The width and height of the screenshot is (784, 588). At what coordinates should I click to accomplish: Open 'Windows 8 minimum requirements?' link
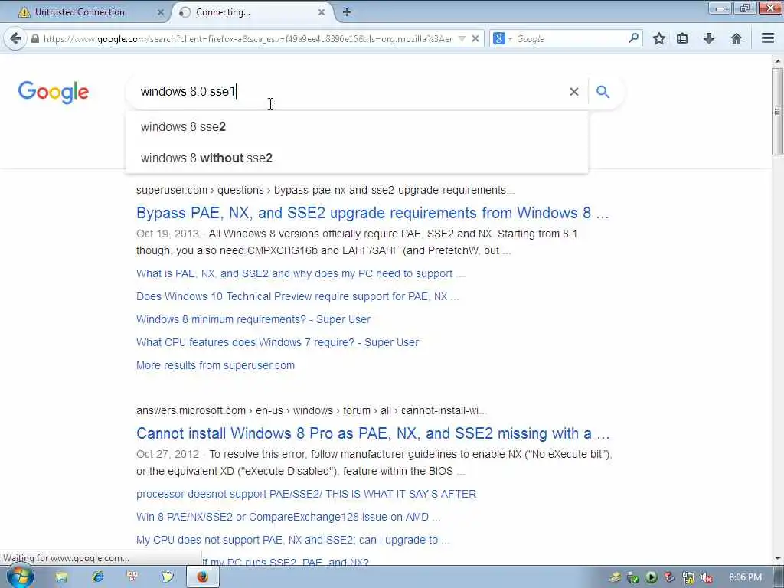click(x=253, y=319)
